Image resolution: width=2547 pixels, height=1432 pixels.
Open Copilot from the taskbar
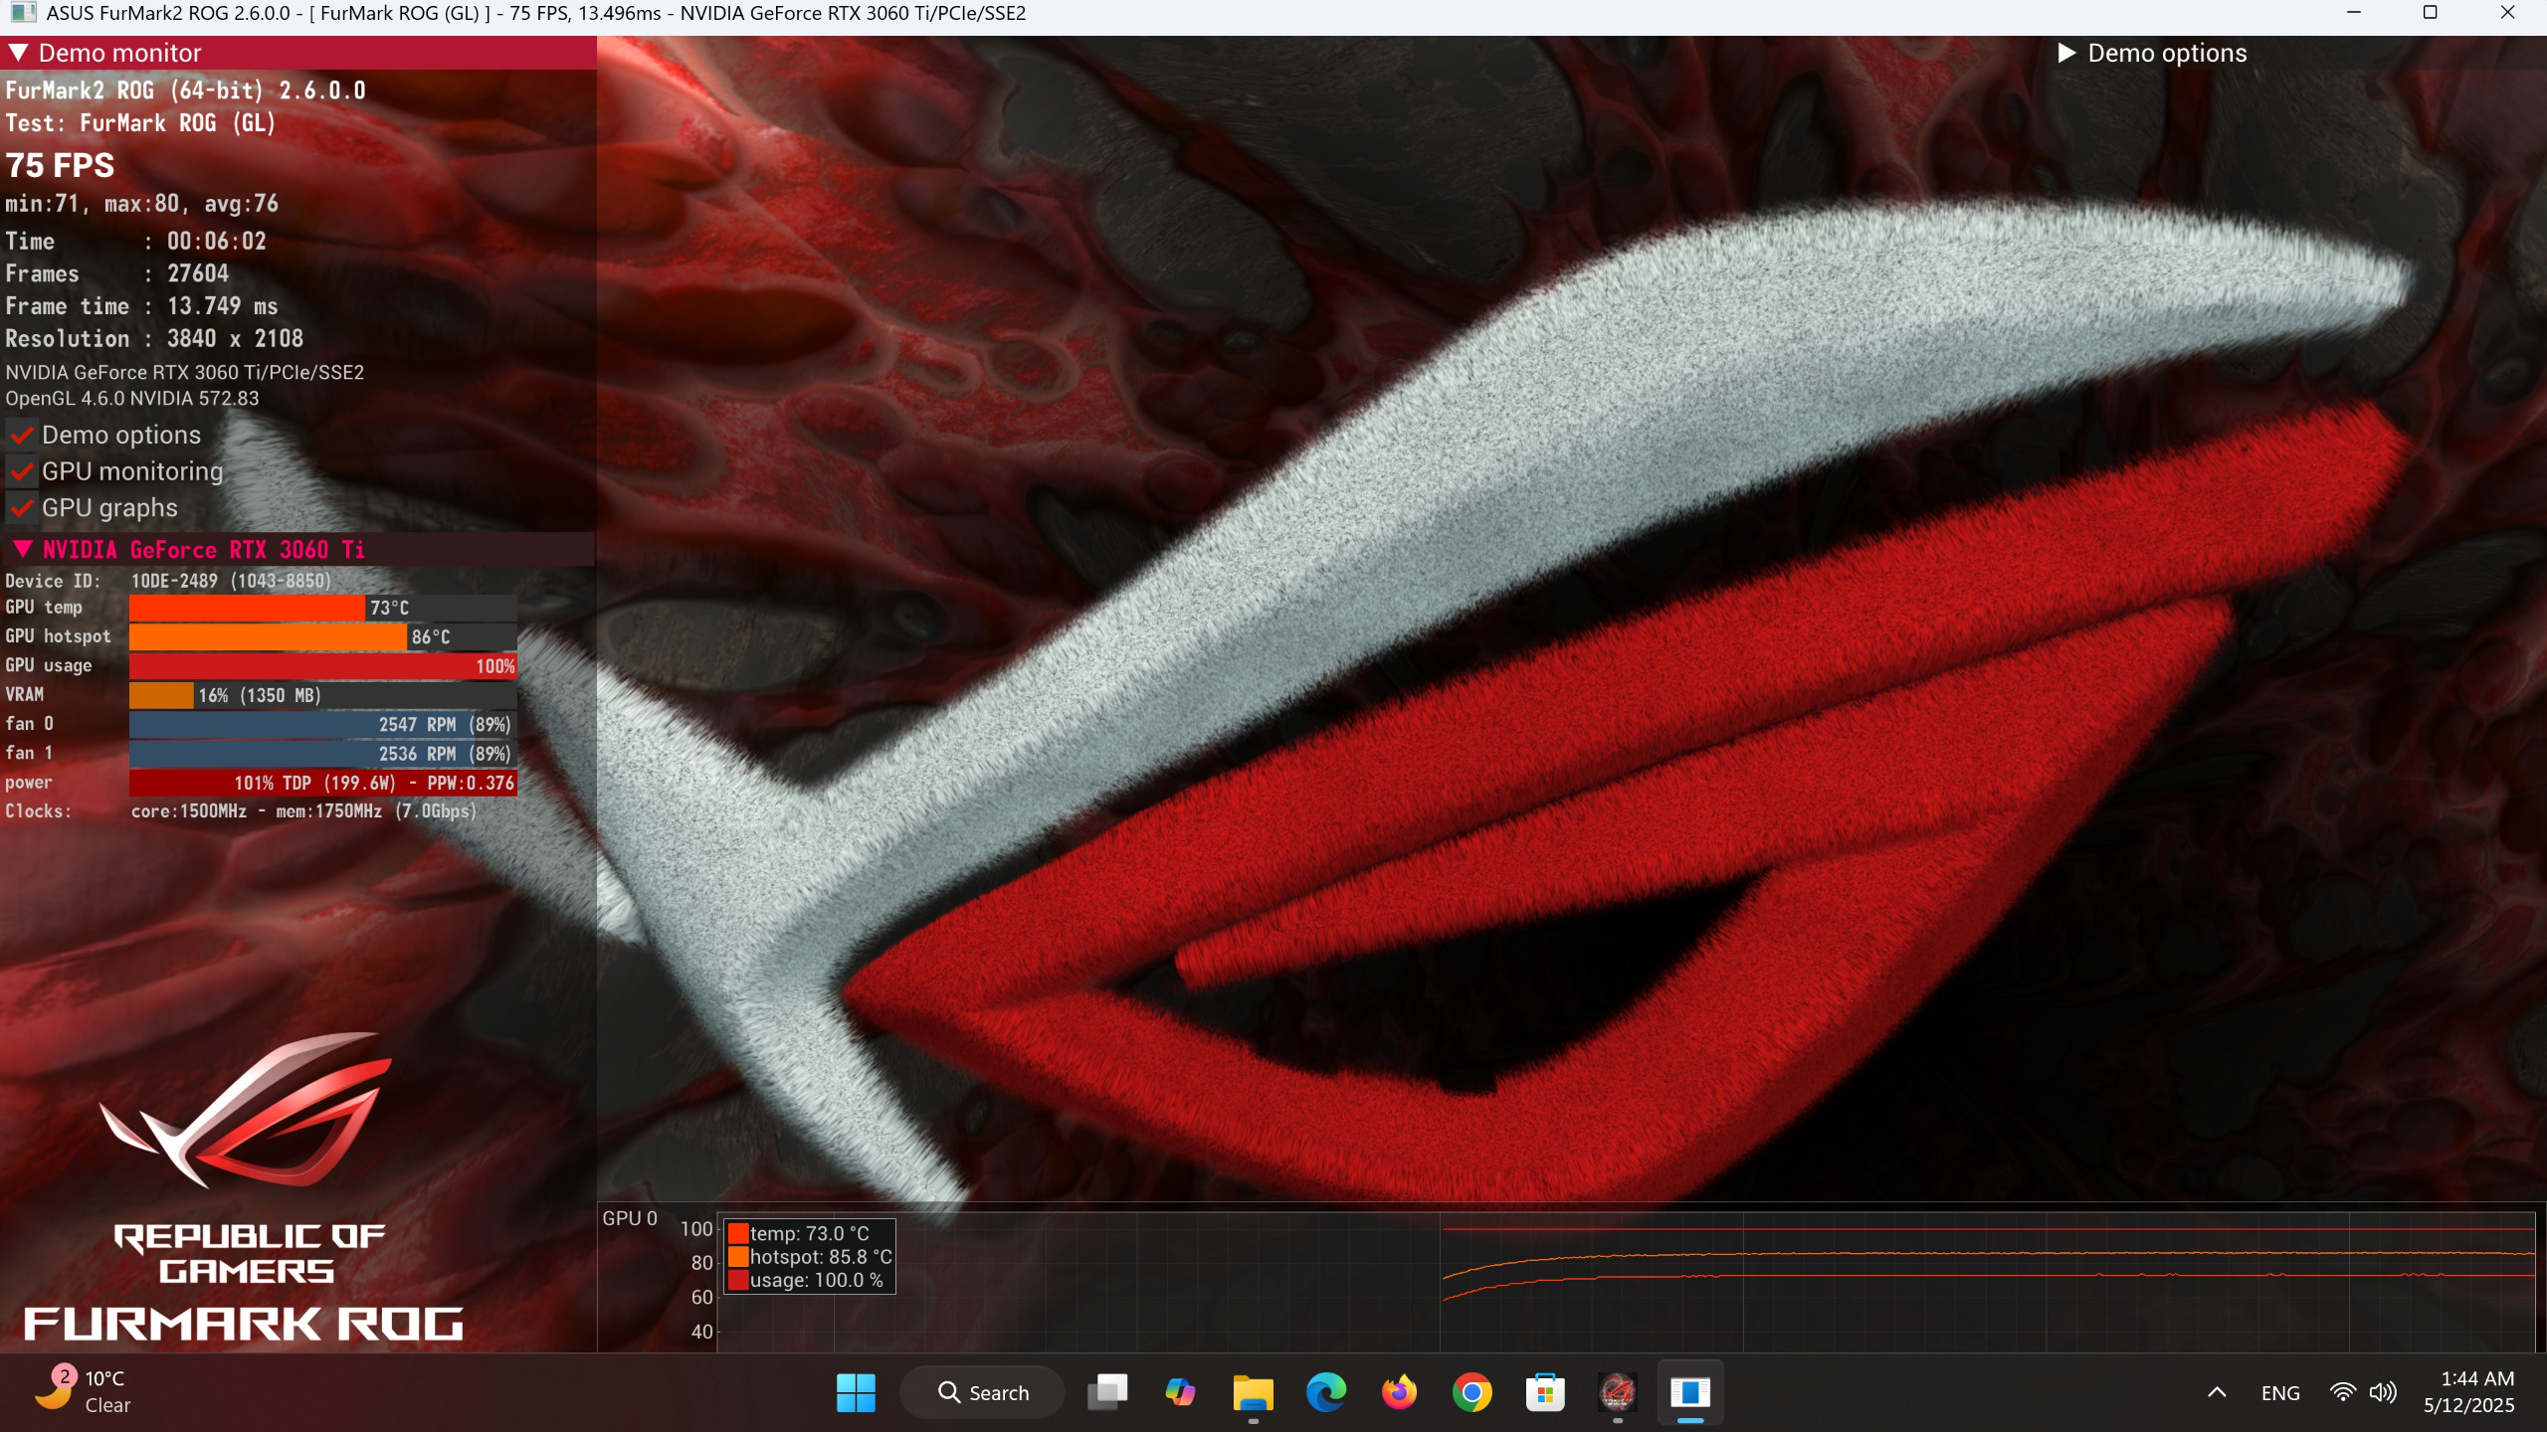1180,1392
